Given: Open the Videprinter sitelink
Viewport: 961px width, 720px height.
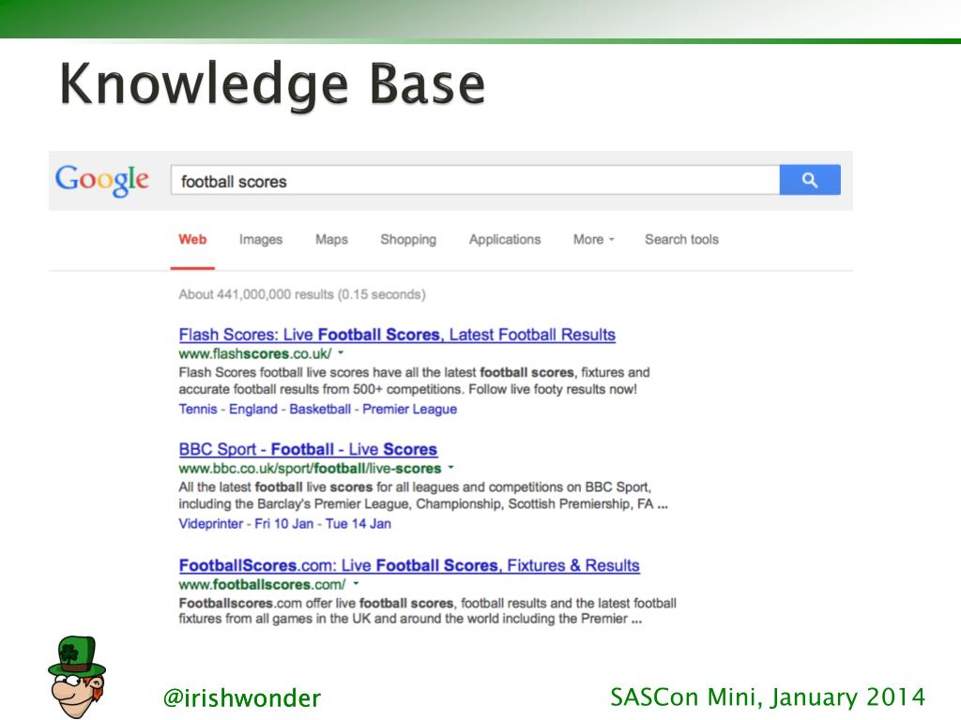Looking at the screenshot, I should pyautogui.click(x=211, y=524).
